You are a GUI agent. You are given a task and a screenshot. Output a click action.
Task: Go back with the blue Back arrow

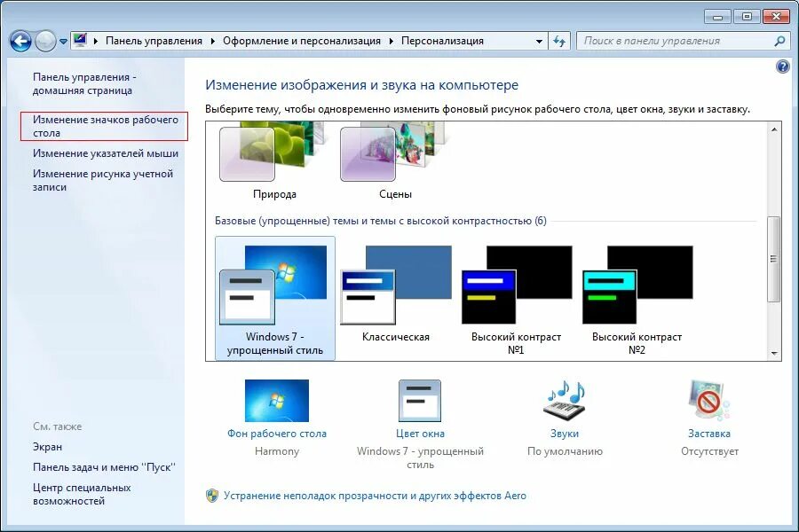tap(20, 42)
